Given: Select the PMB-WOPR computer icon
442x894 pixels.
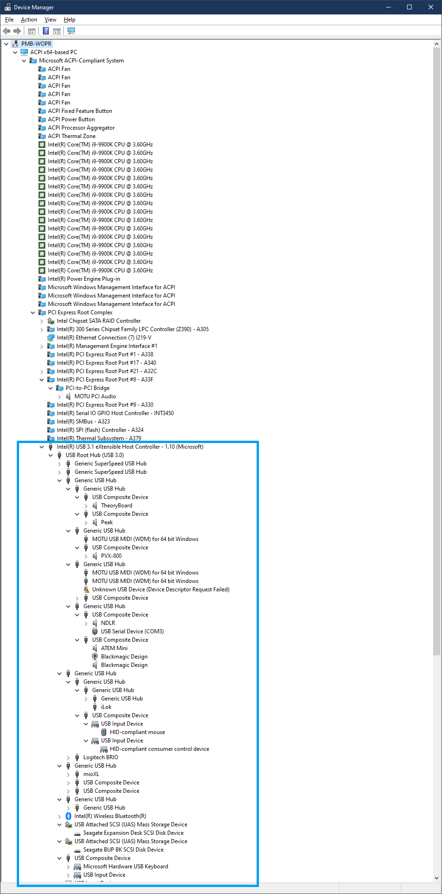Looking at the screenshot, I should click(15, 44).
